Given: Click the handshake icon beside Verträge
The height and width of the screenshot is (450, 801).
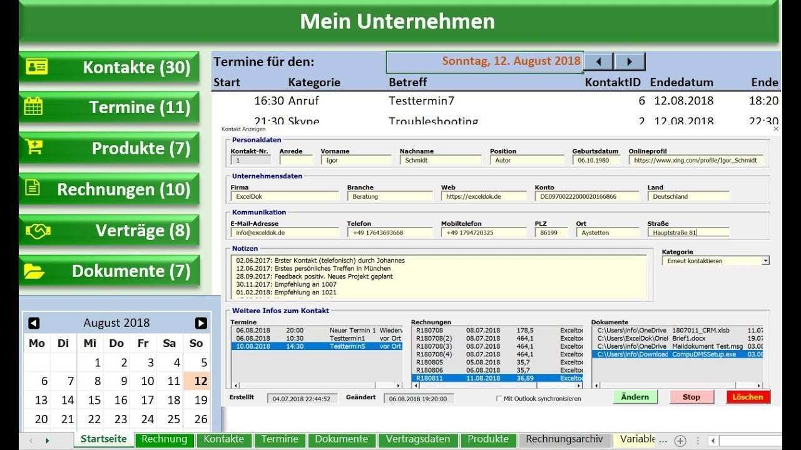Looking at the screenshot, I should click(x=37, y=231).
